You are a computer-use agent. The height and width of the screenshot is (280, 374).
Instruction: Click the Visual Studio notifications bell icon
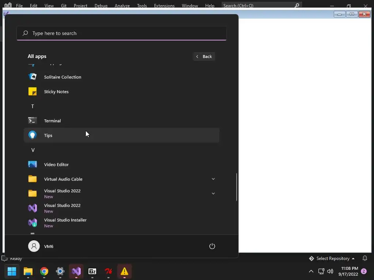365,258
